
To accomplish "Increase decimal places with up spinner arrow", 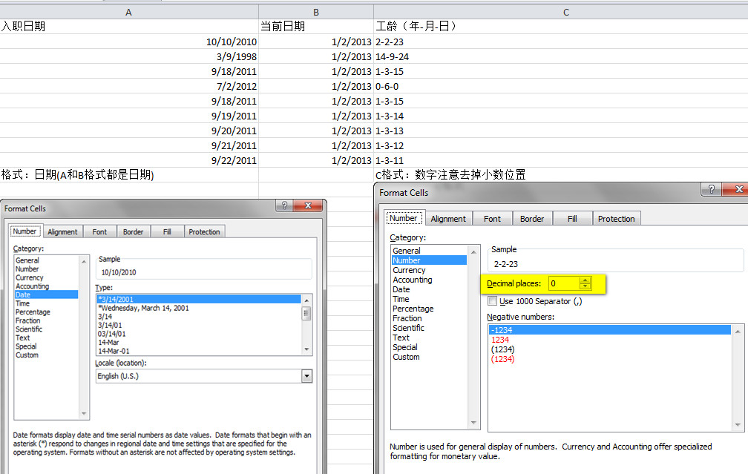I will point(585,280).
